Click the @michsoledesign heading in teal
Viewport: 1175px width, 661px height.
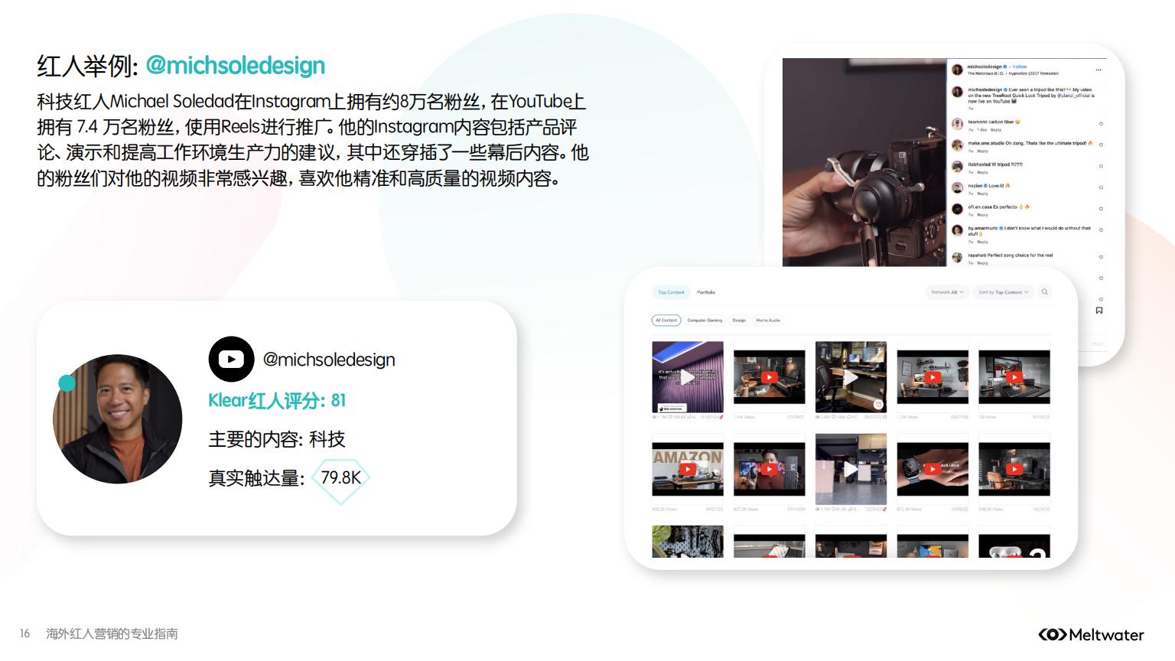click(235, 66)
